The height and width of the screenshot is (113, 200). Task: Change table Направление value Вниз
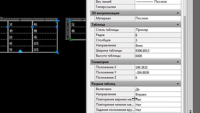pyautogui.click(x=158, y=46)
